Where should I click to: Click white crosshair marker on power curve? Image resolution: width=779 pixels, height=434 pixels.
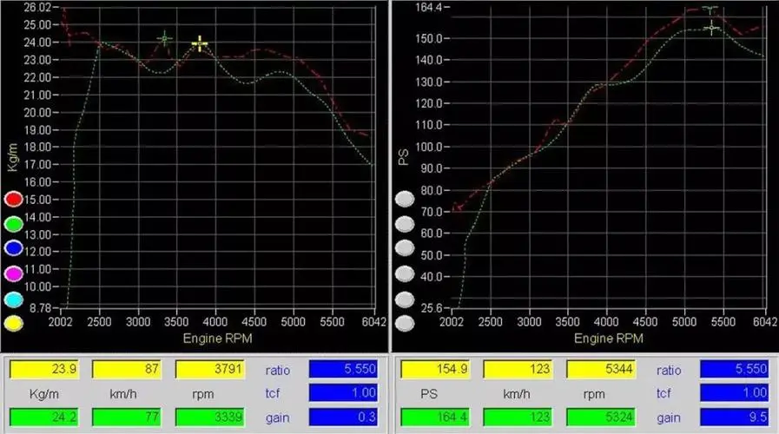pyautogui.click(x=712, y=28)
